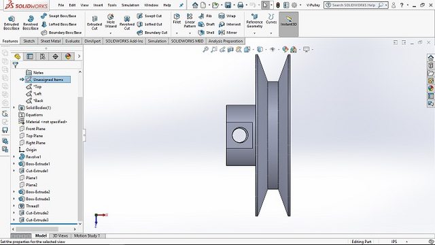Expand more manager tabs chevron
This screenshot has height=245, width=435.
click(79, 56)
